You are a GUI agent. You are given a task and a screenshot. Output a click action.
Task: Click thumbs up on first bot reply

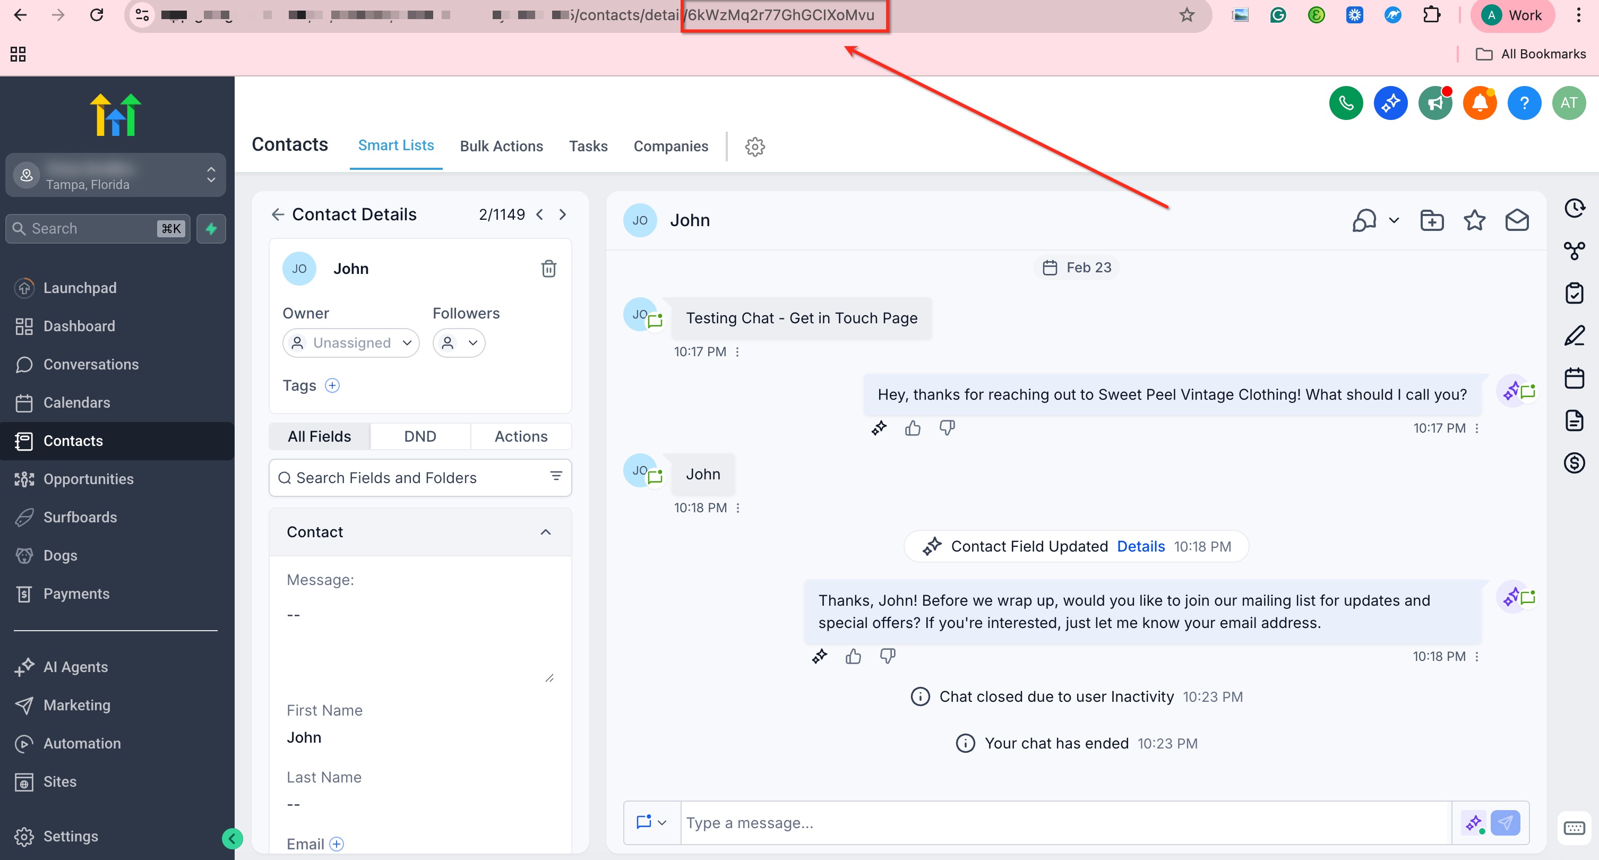(912, 428)
